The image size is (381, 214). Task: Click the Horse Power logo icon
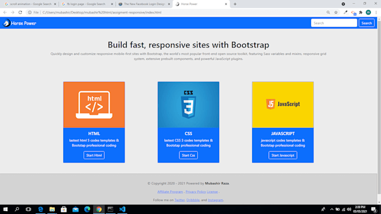coord(6,23)
